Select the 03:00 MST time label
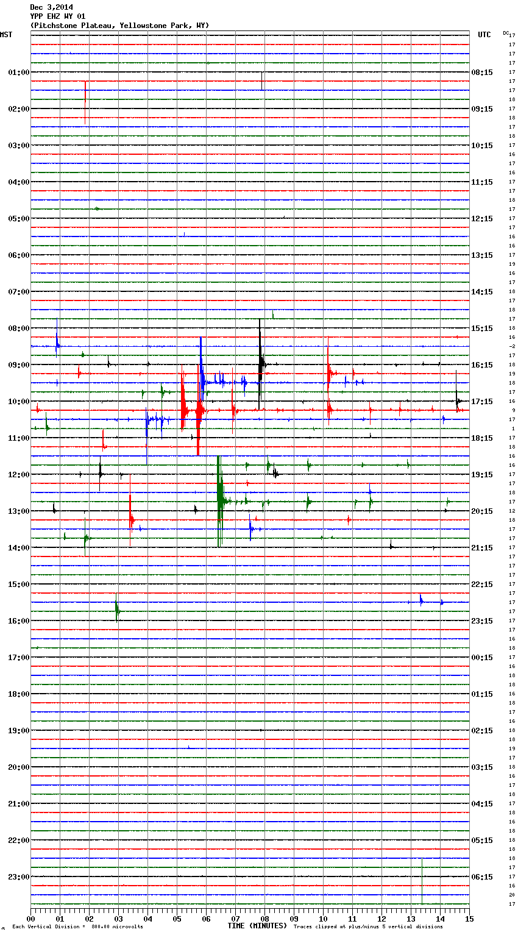This screenshot has height=935, width=518. click(19, 146)
